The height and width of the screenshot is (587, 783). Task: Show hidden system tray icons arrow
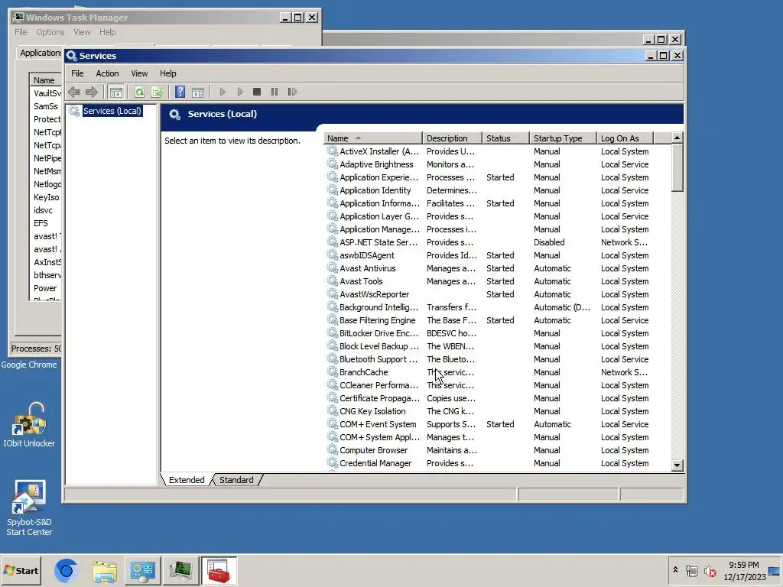pos(675,569)
